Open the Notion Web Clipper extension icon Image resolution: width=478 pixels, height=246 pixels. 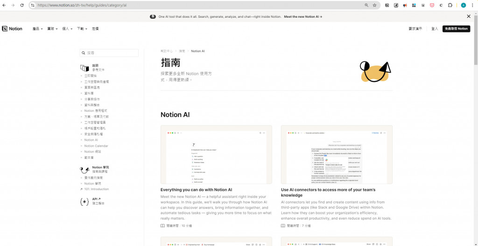[x=387, y=5]
